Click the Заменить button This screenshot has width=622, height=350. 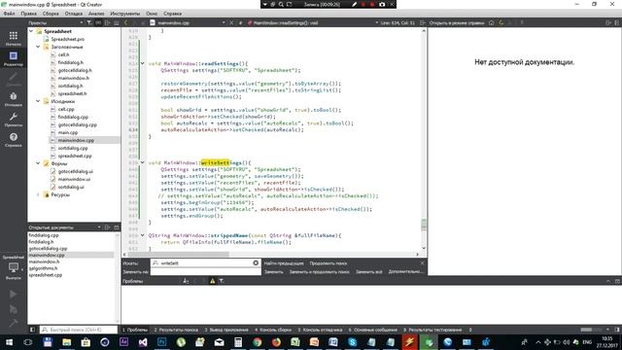[274, 272]
